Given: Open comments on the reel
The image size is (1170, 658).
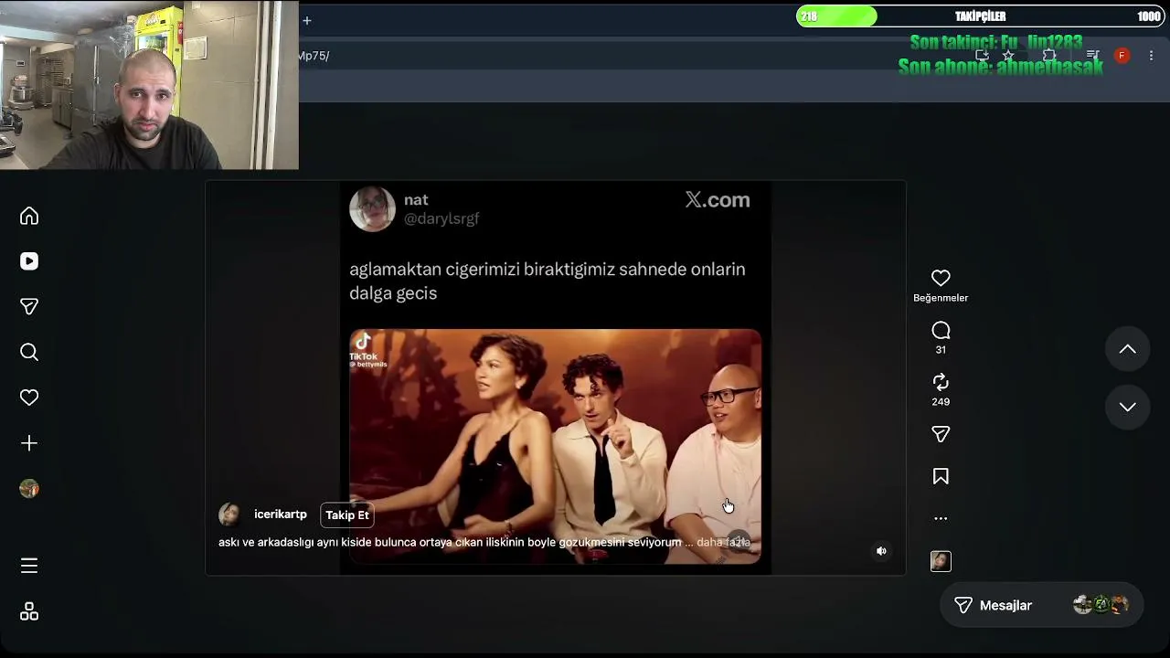Looking at the screenshot, I should pyautogui.click(x=941, y=330).
